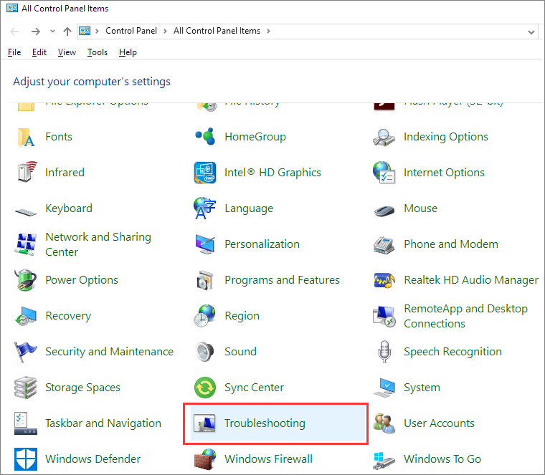
Task: Click the address bar Control Panel icon
Action: [x=85, y=31]
